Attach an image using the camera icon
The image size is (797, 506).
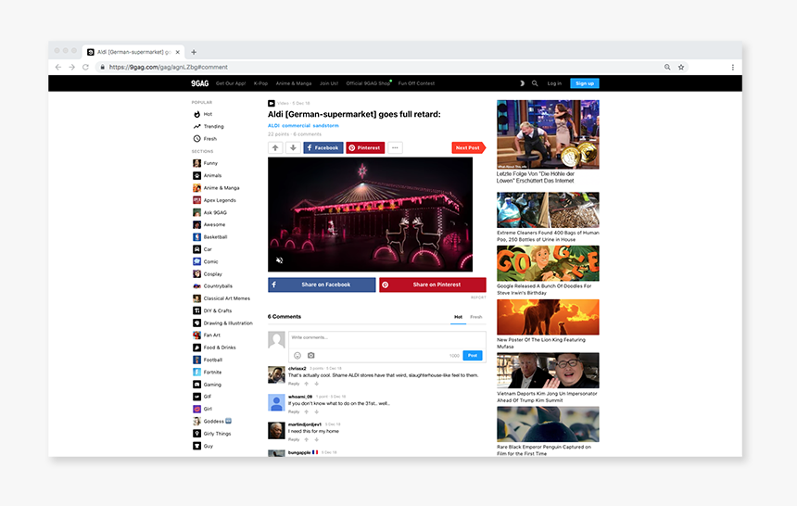click(x=310, y=356)
